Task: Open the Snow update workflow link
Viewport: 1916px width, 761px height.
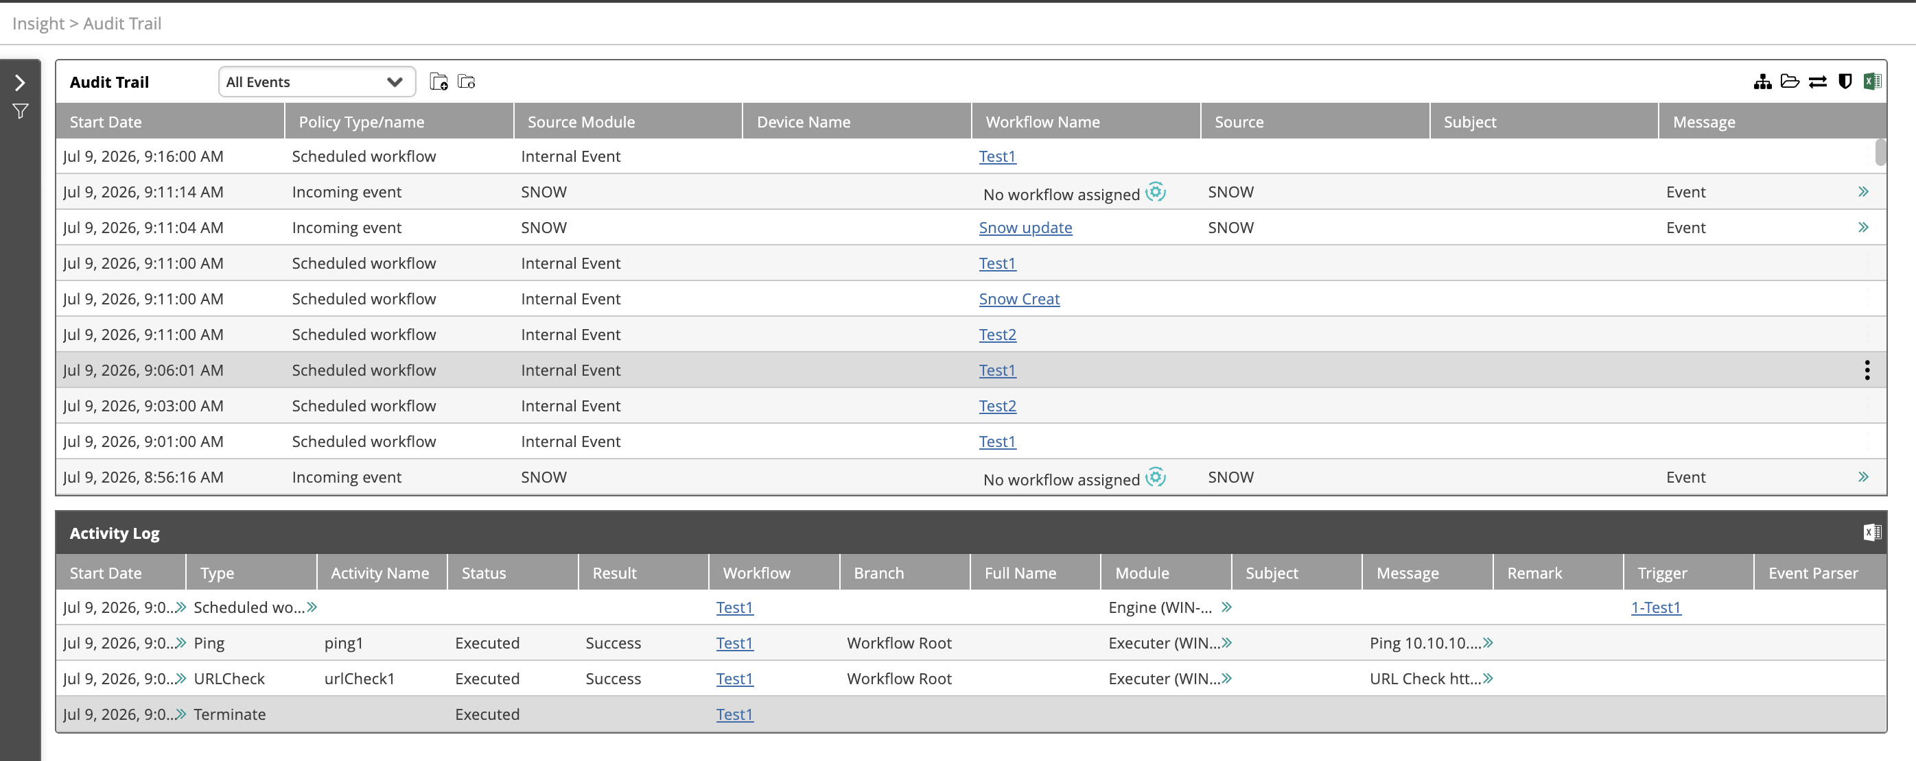Action: [x=1025, y=228]
